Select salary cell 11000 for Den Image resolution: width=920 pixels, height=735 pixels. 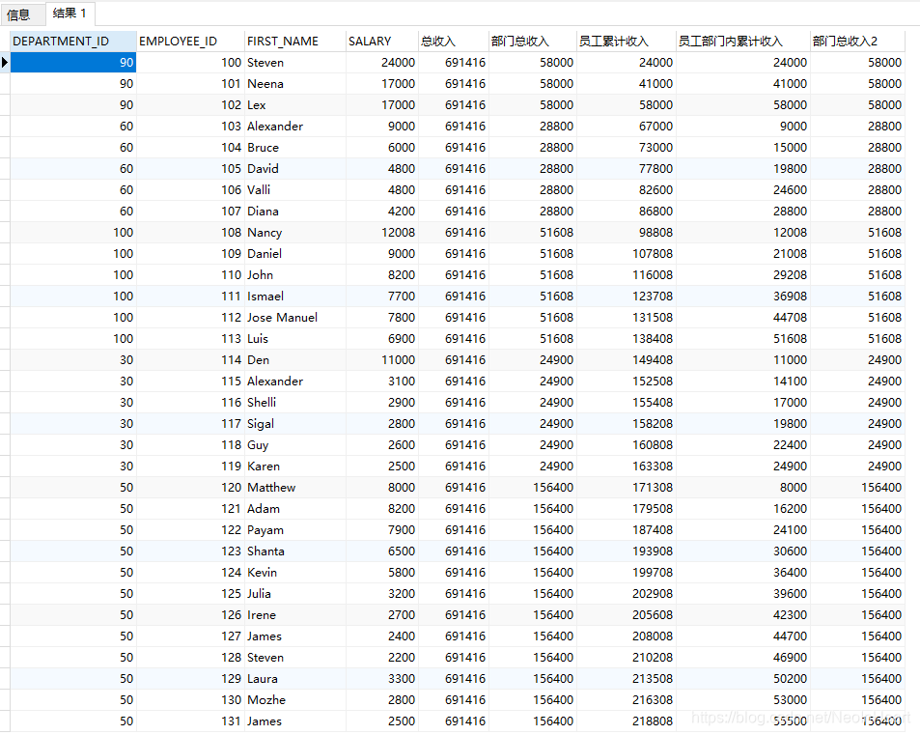coord(382,359)
